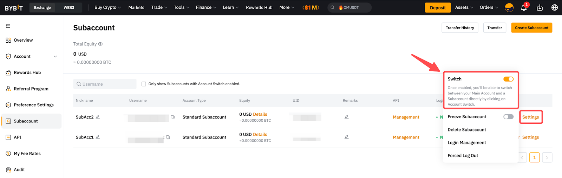This screenshot has height=178, width=562.
Task: Edit the SubAcc2 nickname pencil icon
Action: pyautogui.click(x=98, y=117)
